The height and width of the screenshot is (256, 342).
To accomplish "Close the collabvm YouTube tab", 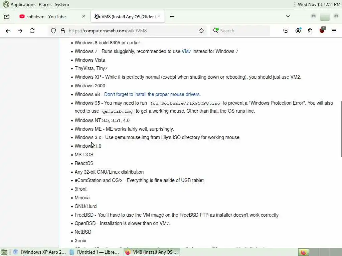I will [84, 17].
